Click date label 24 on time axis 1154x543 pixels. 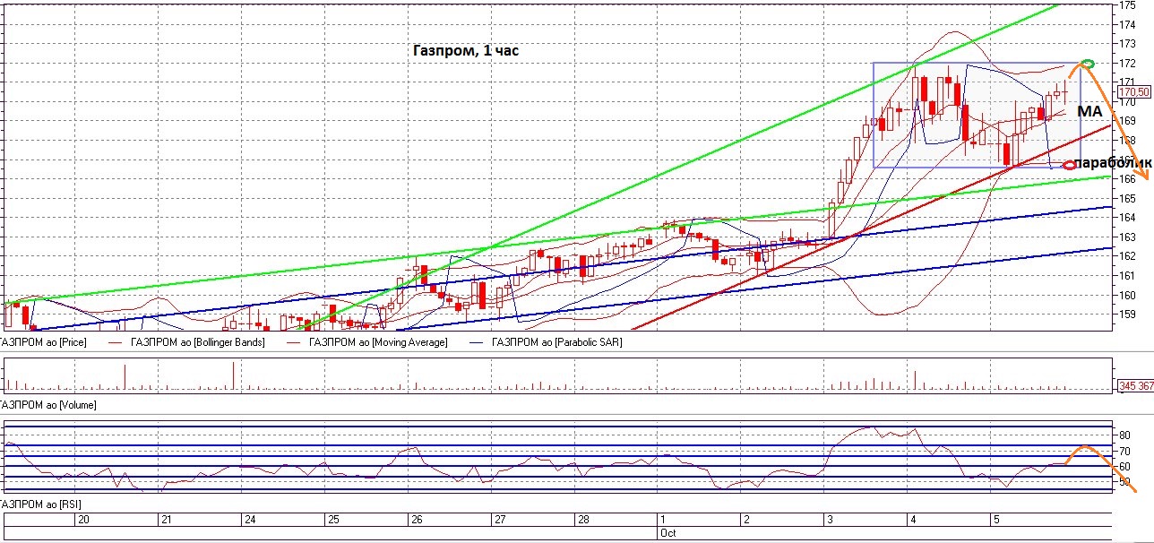pos(250,520)
